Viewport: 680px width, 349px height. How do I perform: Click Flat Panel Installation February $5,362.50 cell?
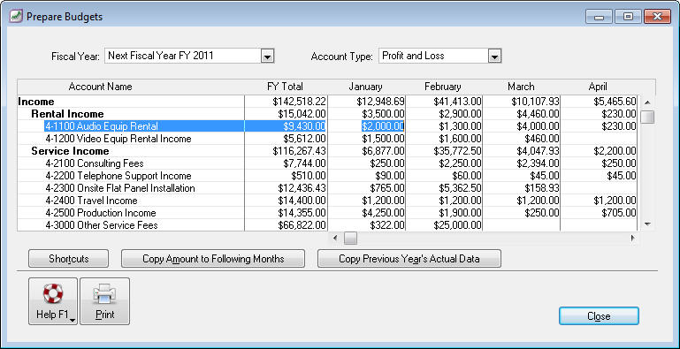444,188
